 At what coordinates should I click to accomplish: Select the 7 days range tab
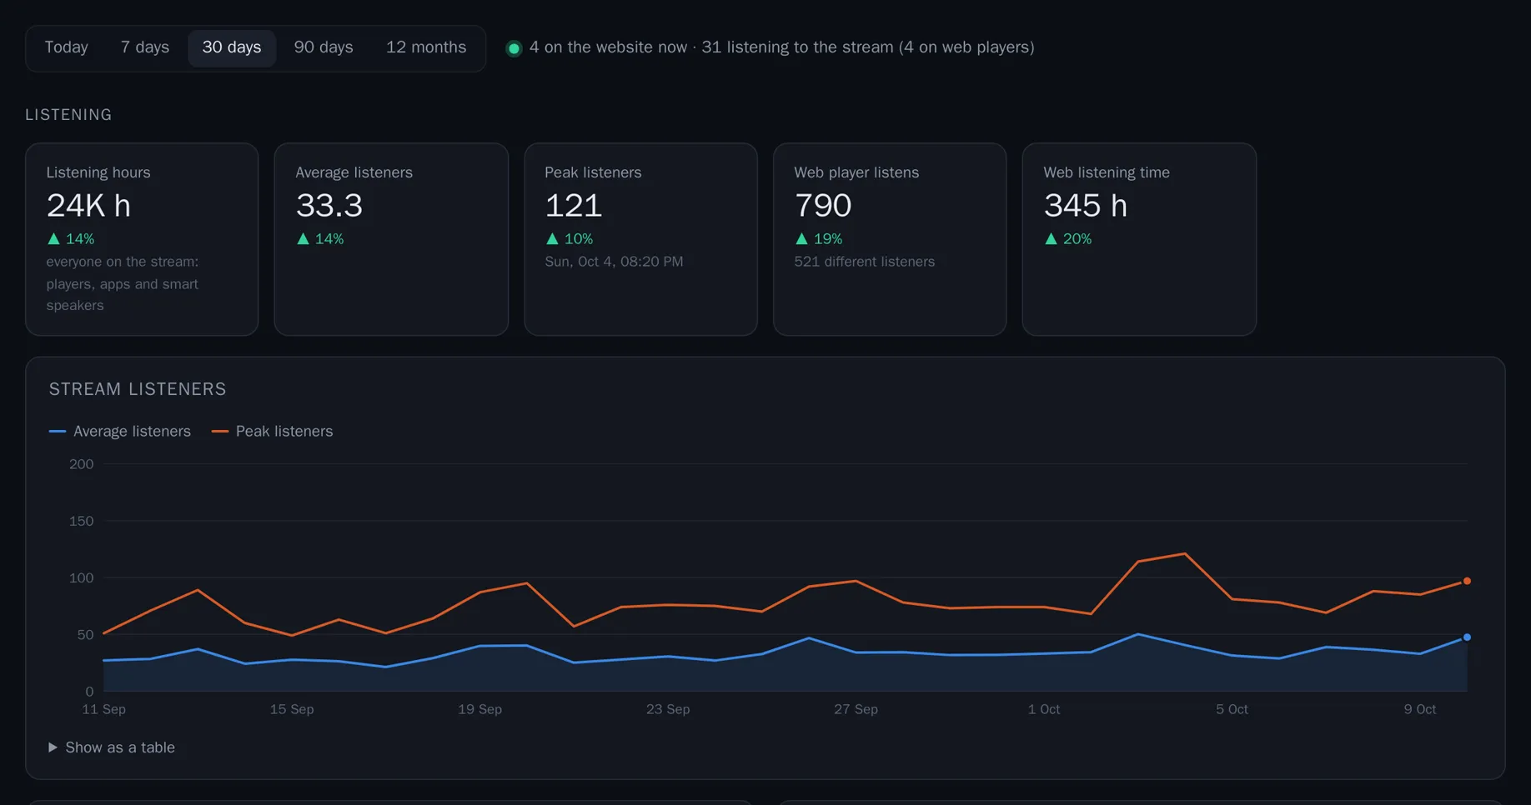click(x=145, y=47)
